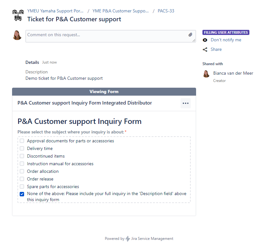This screenshot has width=257, height=244.
Task: Click Bianca van der Meer avatar
Action: coord(206,74)
